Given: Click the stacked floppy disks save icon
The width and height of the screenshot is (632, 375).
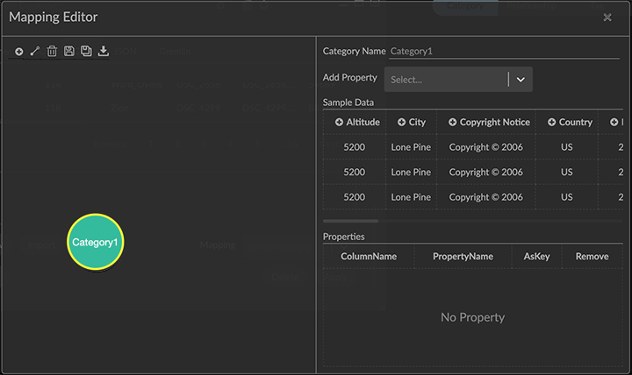Looking at the screenshot, I should [x=86, y=52].
